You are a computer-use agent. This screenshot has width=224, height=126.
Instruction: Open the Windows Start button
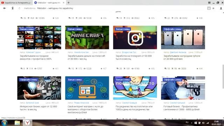click(x=4, y=123)
